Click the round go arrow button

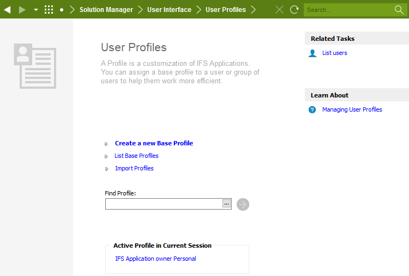point(243,204)
